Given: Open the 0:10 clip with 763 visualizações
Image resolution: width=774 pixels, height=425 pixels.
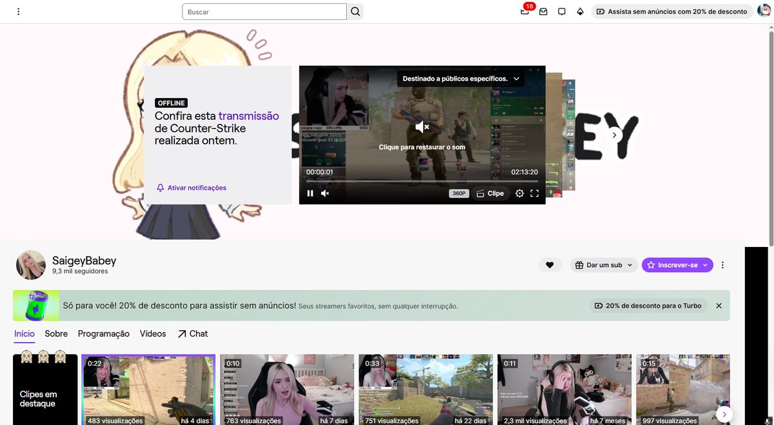Looking at the screenshot, I should point(287,390).
